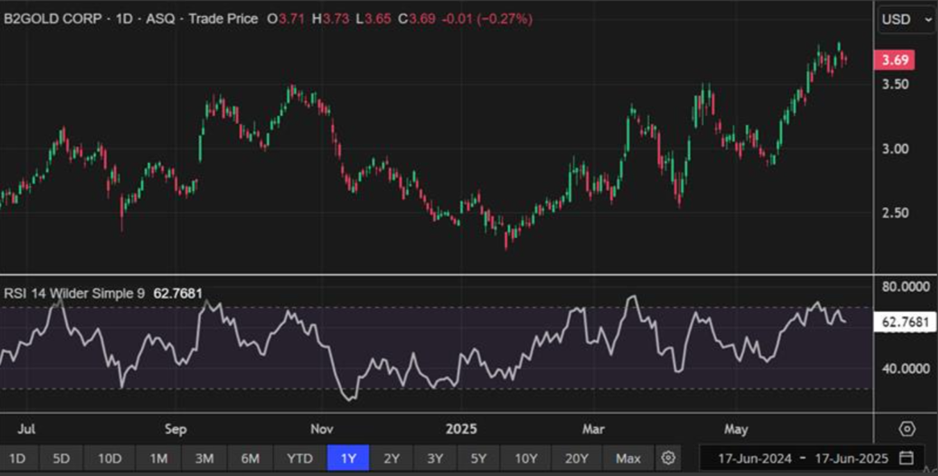This screenshot has height=476, width=938.
Task: Select the 3M time range
Action: click(x=204, y=459)
